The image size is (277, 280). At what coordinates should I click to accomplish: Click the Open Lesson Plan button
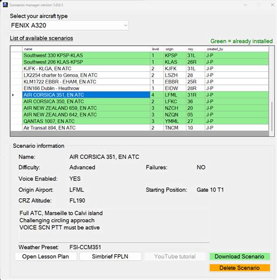[x=46, y=257]
